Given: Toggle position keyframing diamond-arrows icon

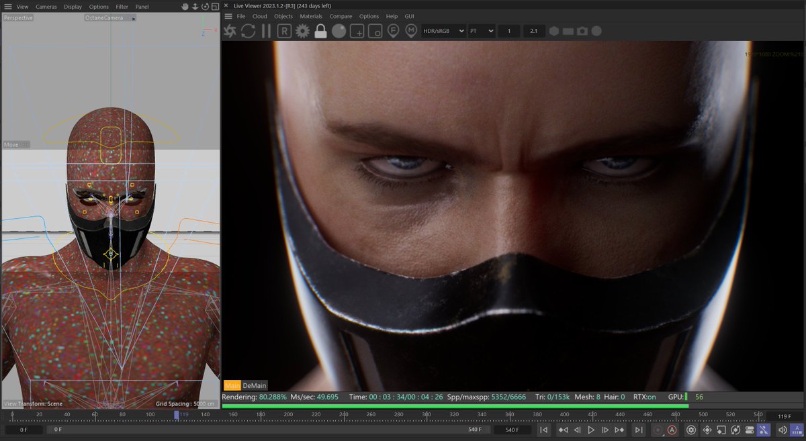Looking at the screenshot, I should pos(707,430).
